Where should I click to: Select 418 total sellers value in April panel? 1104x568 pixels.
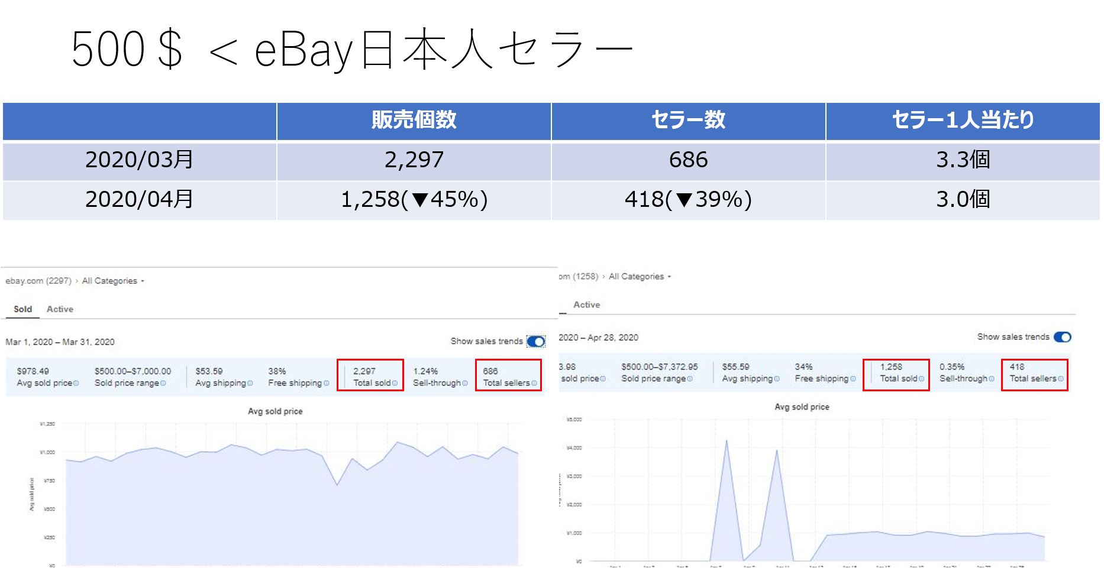(1017, 366)
